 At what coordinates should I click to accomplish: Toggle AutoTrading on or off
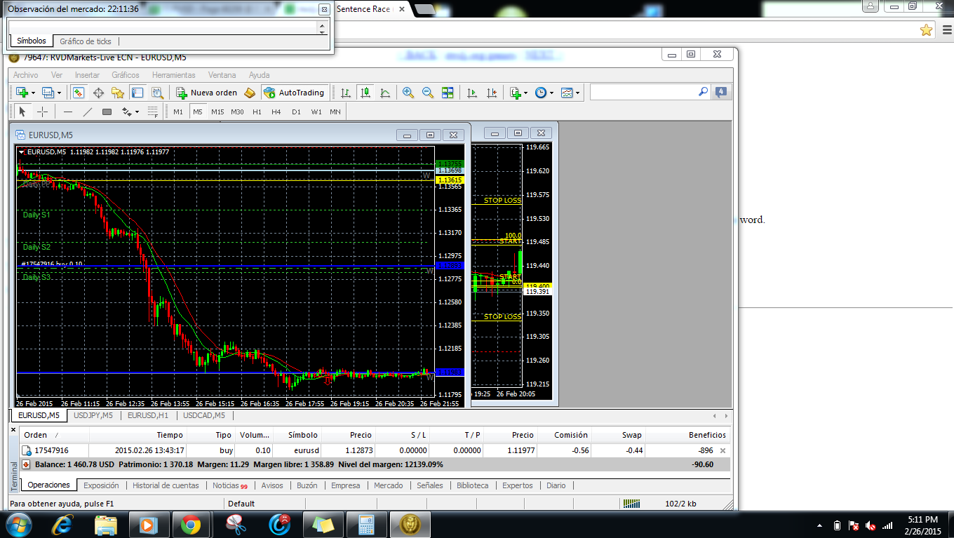tap(295, 93)
